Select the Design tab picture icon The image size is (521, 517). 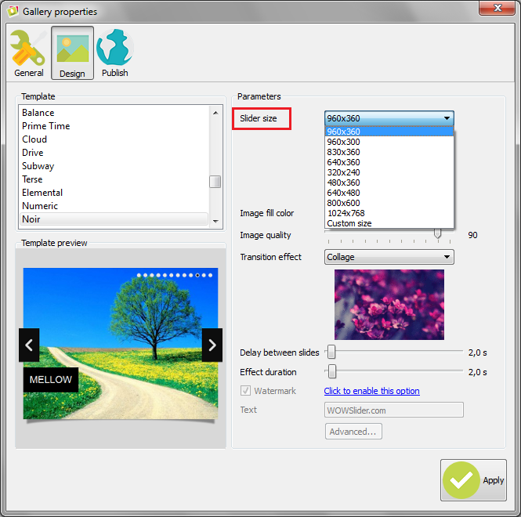[73, 49]
